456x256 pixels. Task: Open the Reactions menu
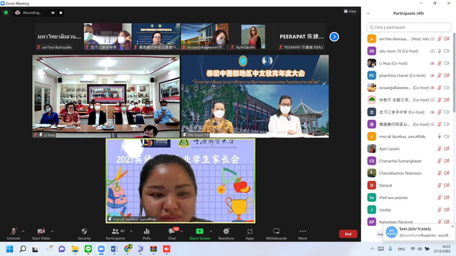pos(226,233)
